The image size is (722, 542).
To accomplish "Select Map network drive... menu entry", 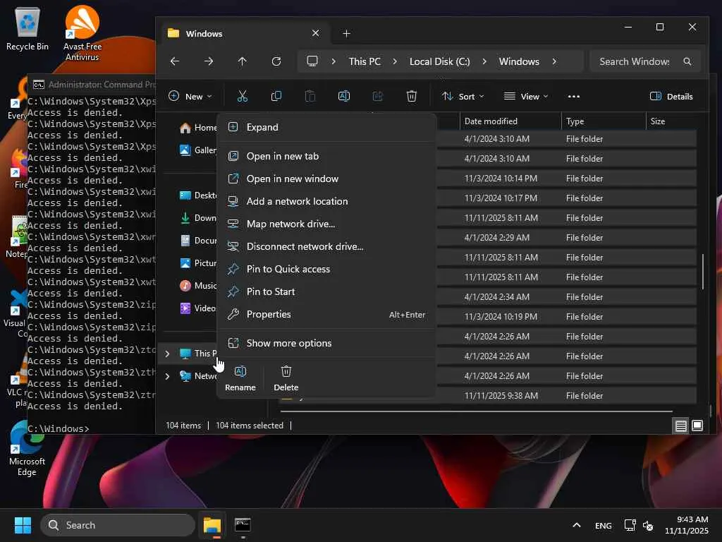I will (290, 224).
